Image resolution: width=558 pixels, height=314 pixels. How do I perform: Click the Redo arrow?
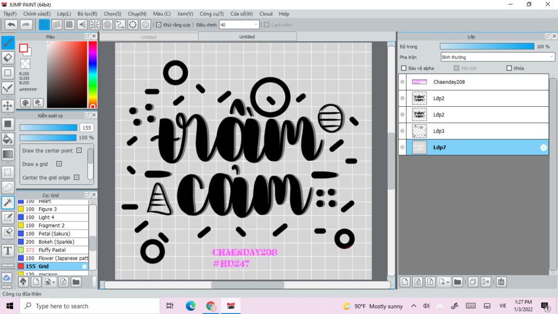[x=26, y=25]
